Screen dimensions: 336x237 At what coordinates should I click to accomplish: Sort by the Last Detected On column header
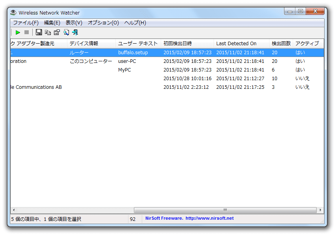point(241,43)
